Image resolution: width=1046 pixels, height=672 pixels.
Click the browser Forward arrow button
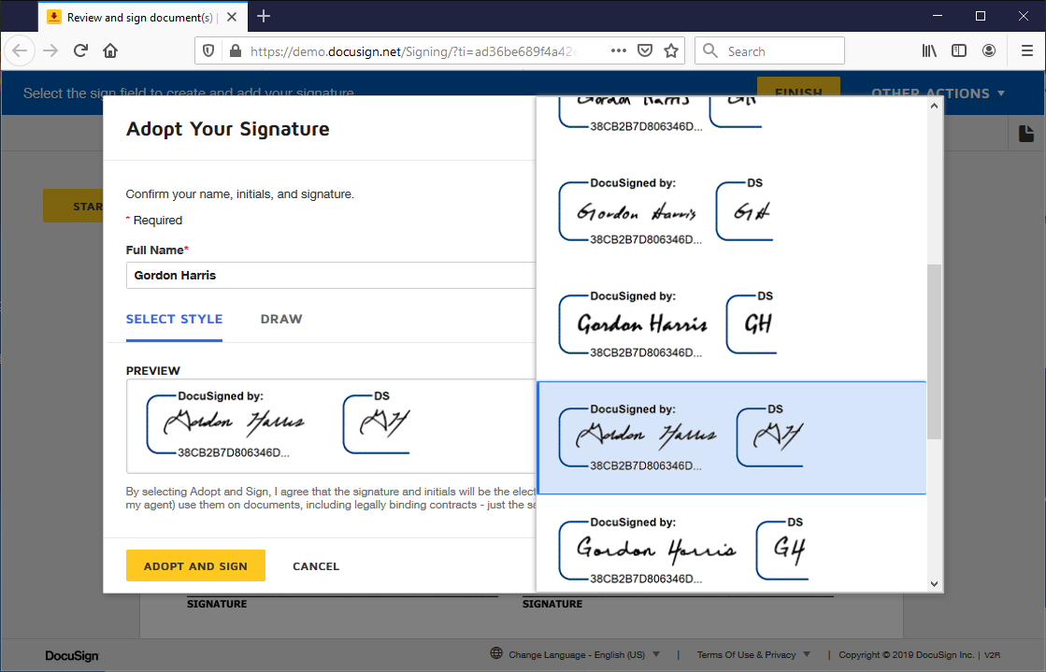tap(50, 50)
